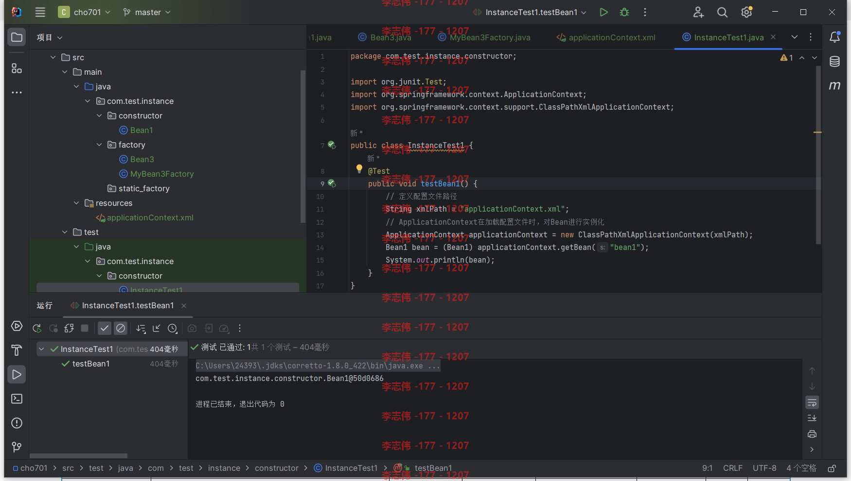The width and height of the screenshot is (851, 481).
Task: Toggle show ignored tests filter
Action: tap(121, 329)
